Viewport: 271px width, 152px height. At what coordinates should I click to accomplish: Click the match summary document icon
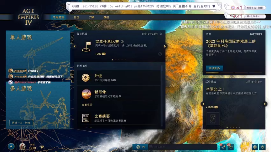pos(86,118)
